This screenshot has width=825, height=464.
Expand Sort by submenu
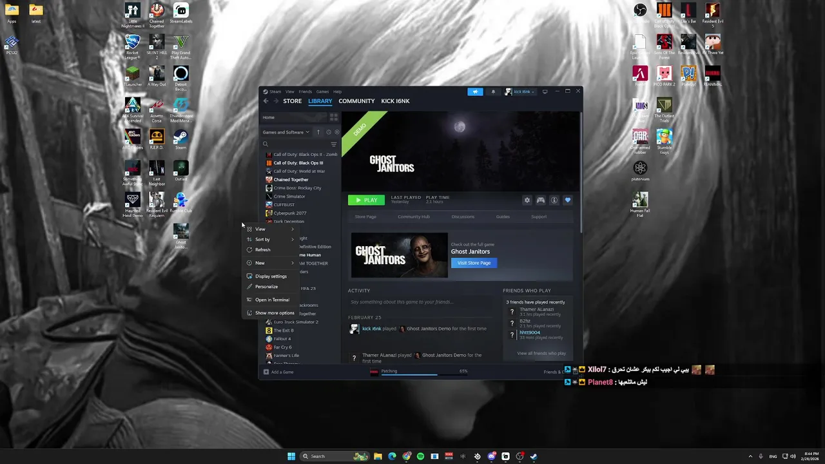[x=269, y=239]
